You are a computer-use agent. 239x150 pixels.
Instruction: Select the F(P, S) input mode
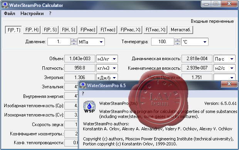[x=50, y=30]
